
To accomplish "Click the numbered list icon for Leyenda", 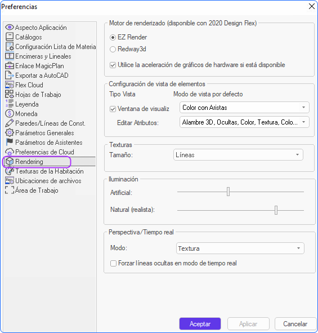I will click(10, 104).
